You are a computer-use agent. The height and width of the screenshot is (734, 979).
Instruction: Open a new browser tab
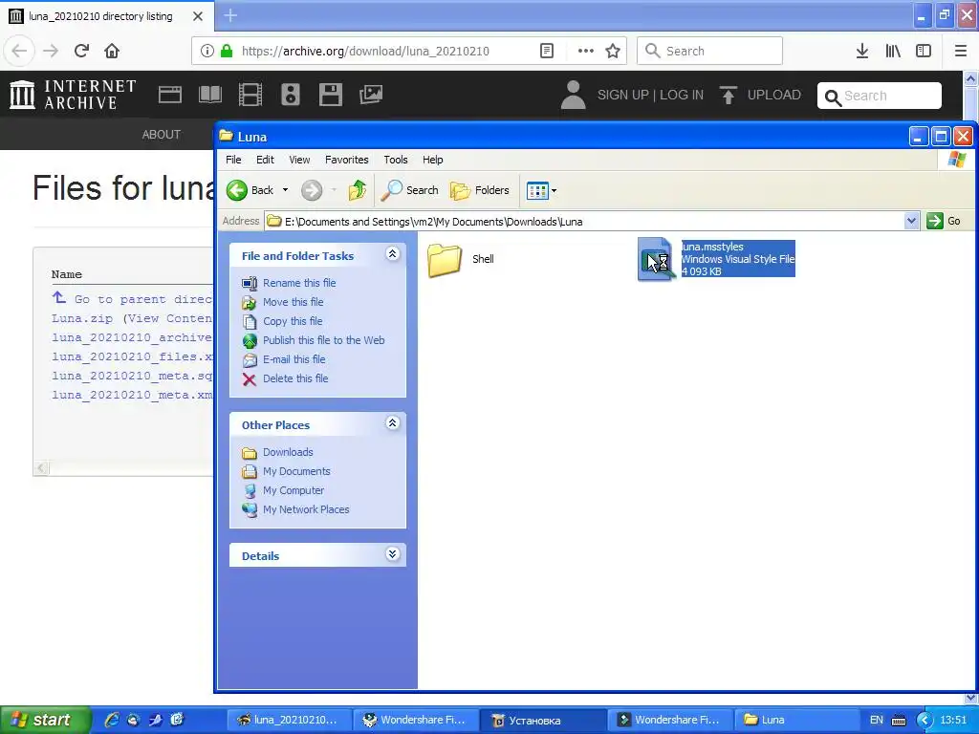[x=229, y=15]
